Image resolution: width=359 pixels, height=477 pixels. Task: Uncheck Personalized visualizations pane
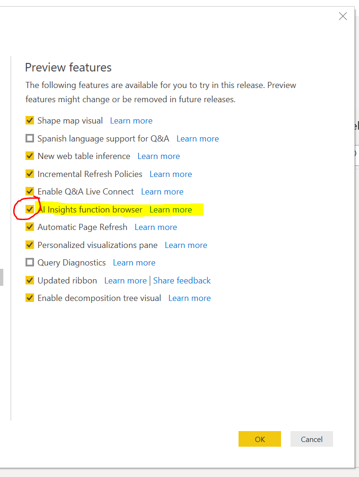tap(30, 245)
